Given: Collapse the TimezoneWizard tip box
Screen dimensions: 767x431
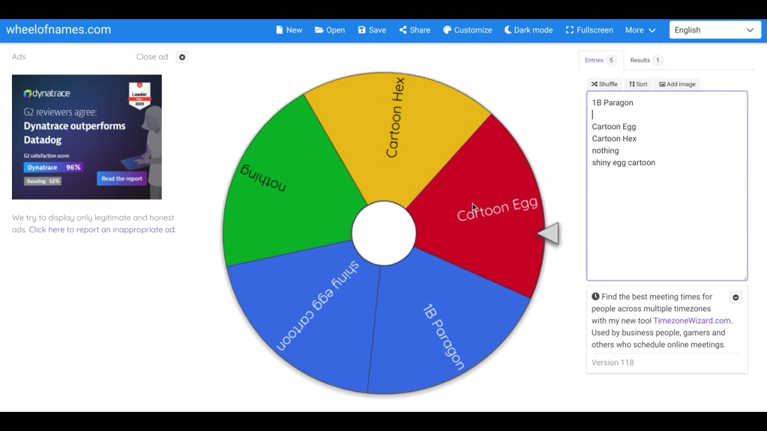Looking at the screenshot, I should [736, 298].
